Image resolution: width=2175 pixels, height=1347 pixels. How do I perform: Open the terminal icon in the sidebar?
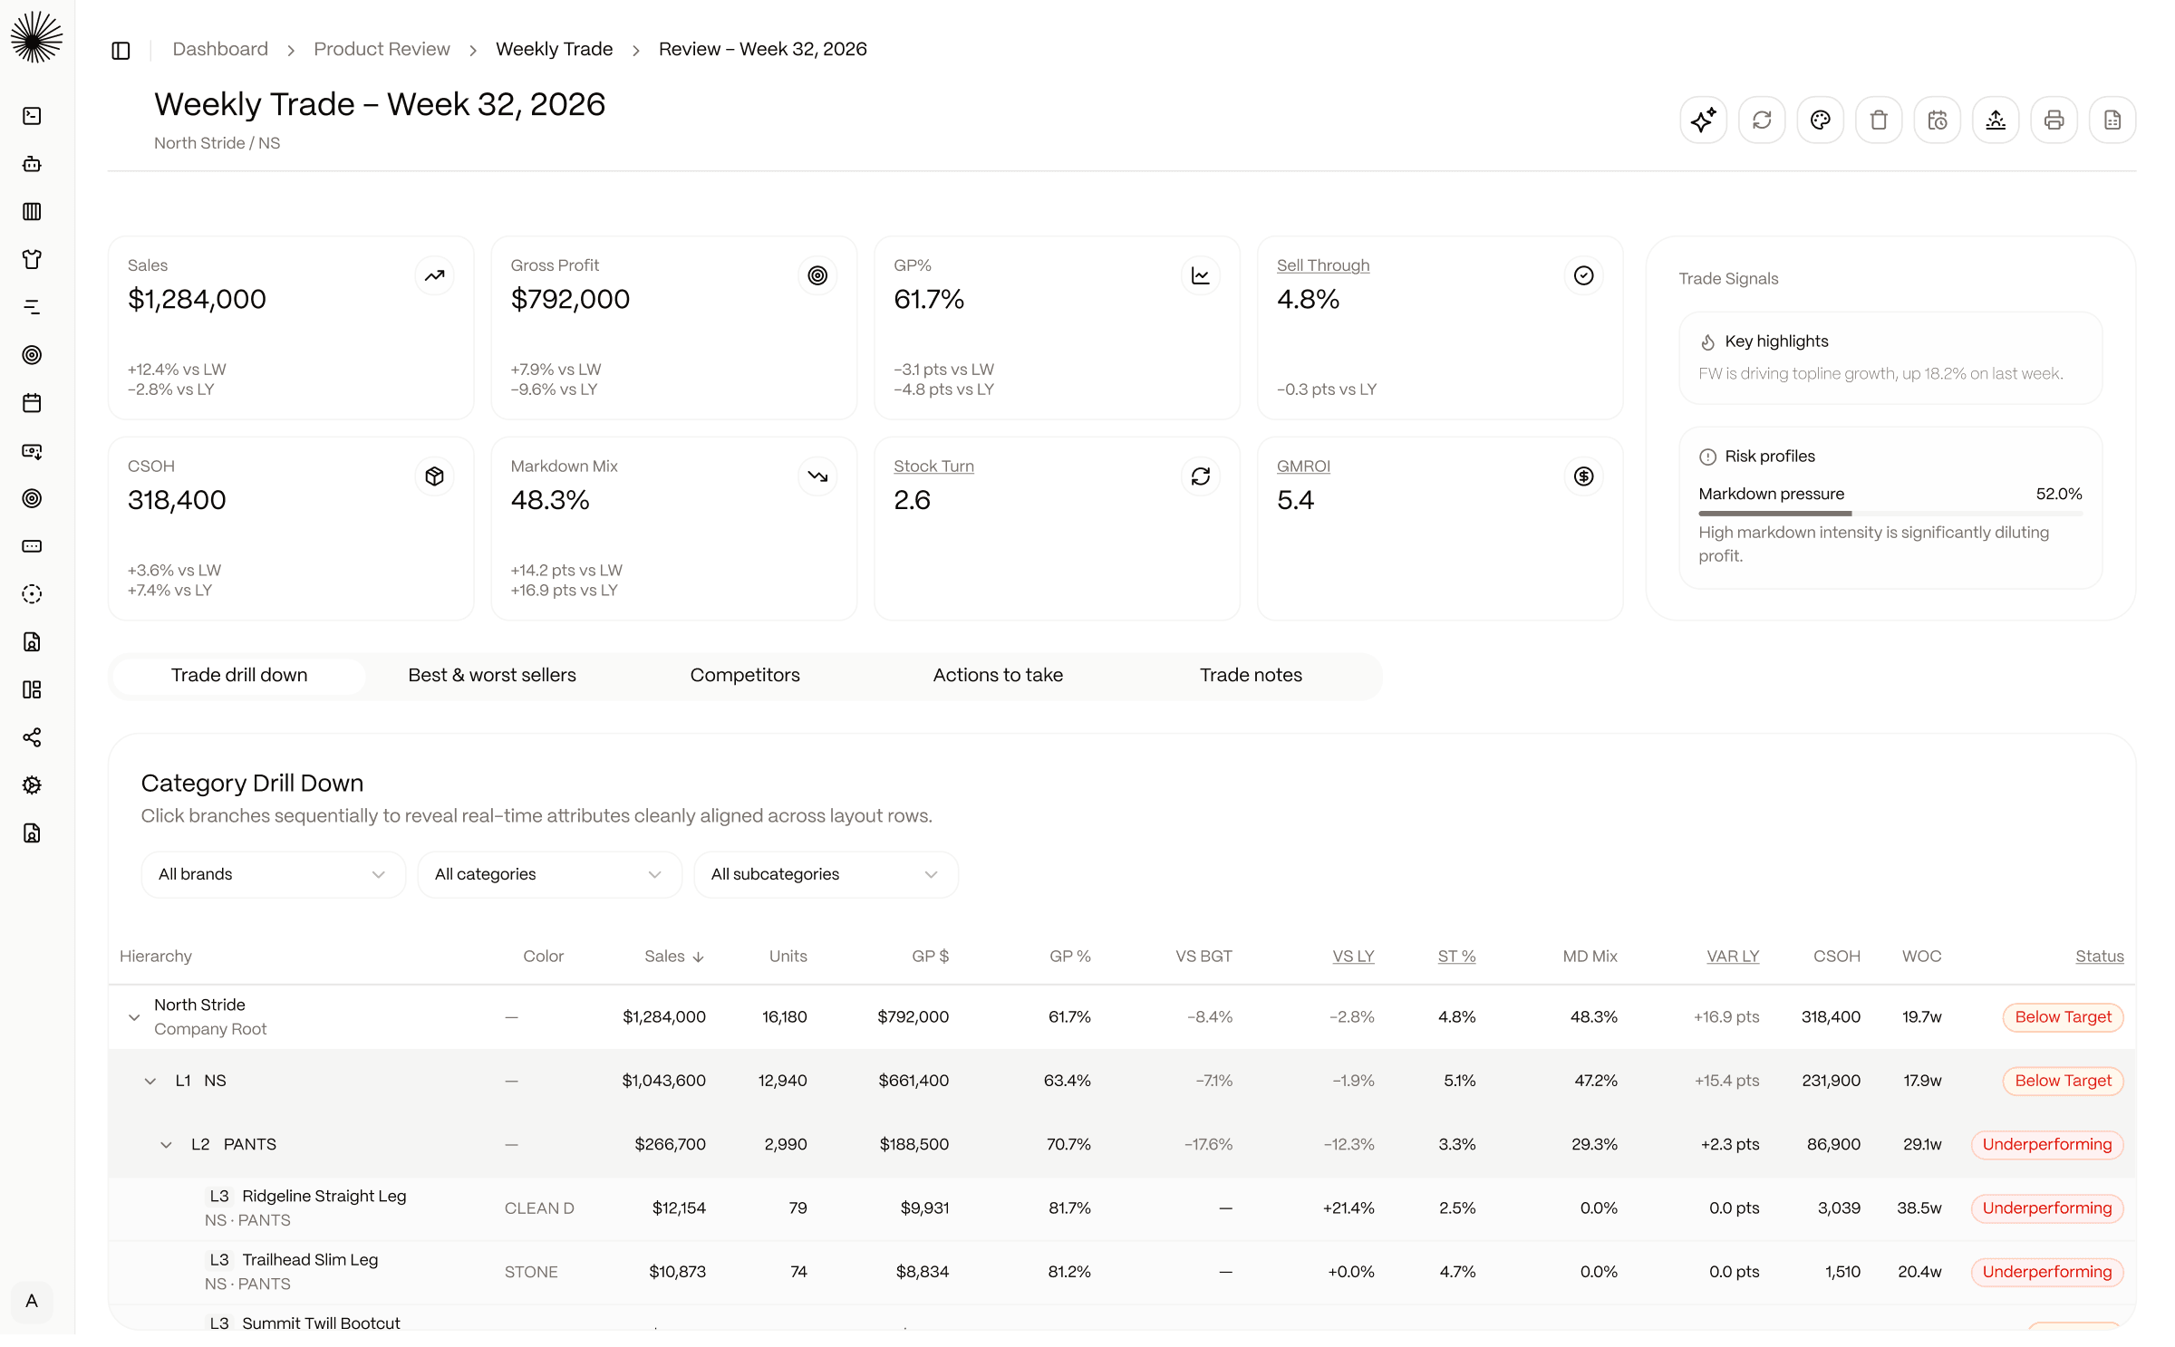pyautogui.click(x=32, y=116)
